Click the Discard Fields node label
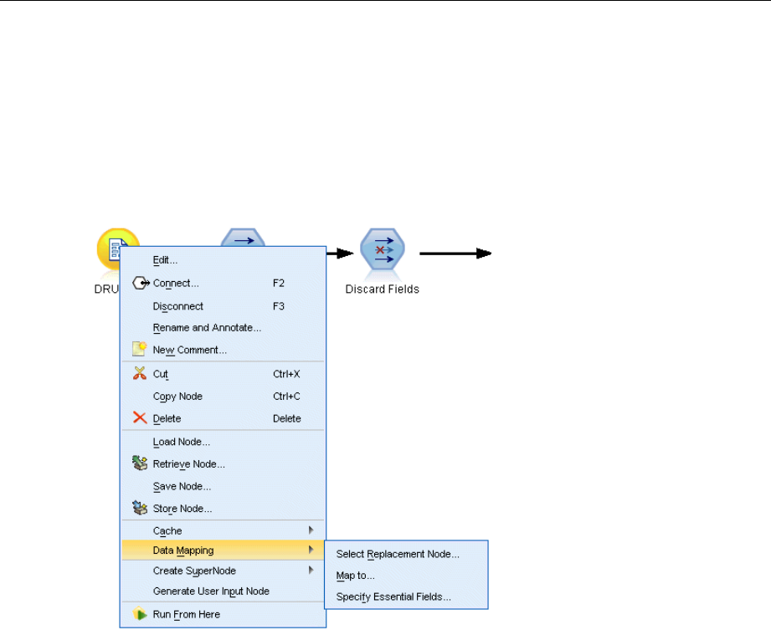The image size is (771, 630). click(x=382, y=289)
